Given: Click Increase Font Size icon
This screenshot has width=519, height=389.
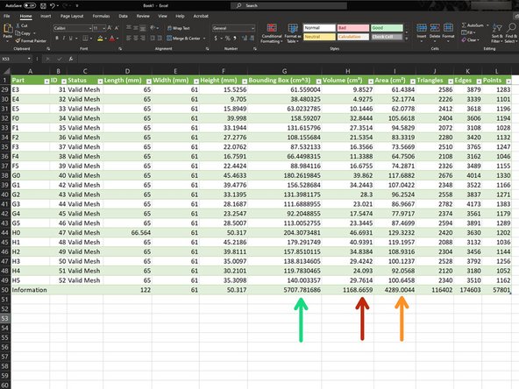Looking at the screenshot, I should coord(110,28).
